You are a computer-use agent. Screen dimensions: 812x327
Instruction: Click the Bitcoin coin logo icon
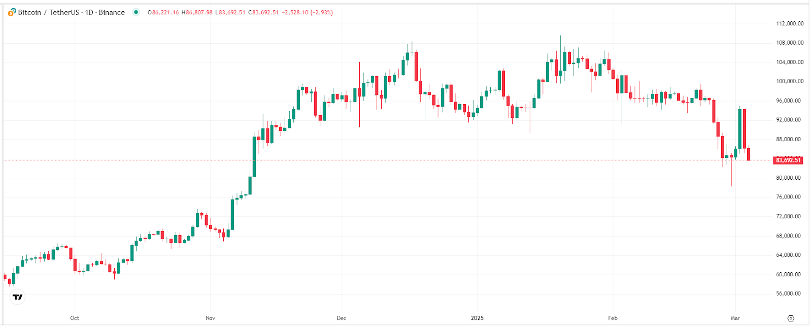coord(12,12)
